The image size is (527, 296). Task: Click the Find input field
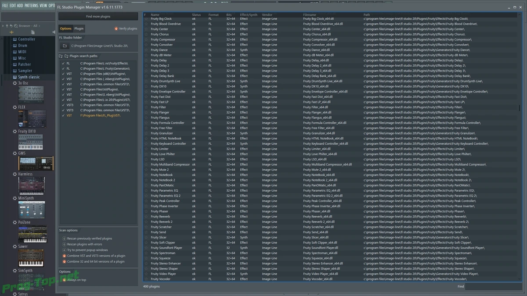pyautogui.click(x=494, y=286)
